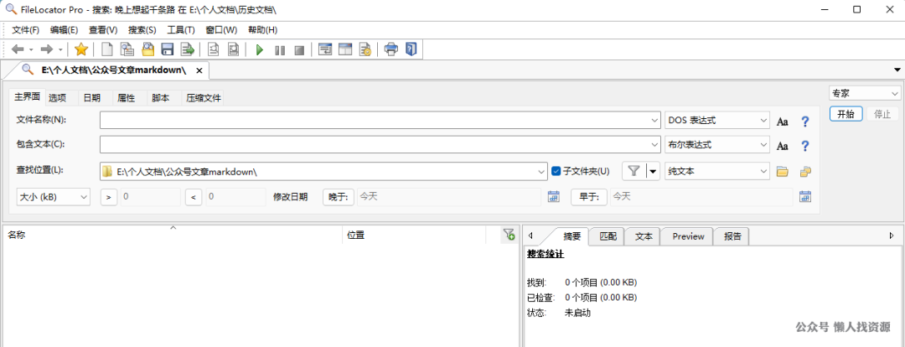Expand the 大小 (kB) dropdown
Image resolution: width=905 pixels, height=347 pixels.
point(84,197)
